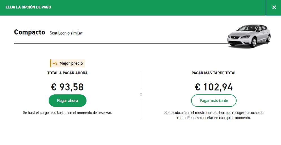This screenshot has width=281, height=145.
Task: Click the PAGAR MAS TARDE TOTAL label
Action: (x=214, y=73)
